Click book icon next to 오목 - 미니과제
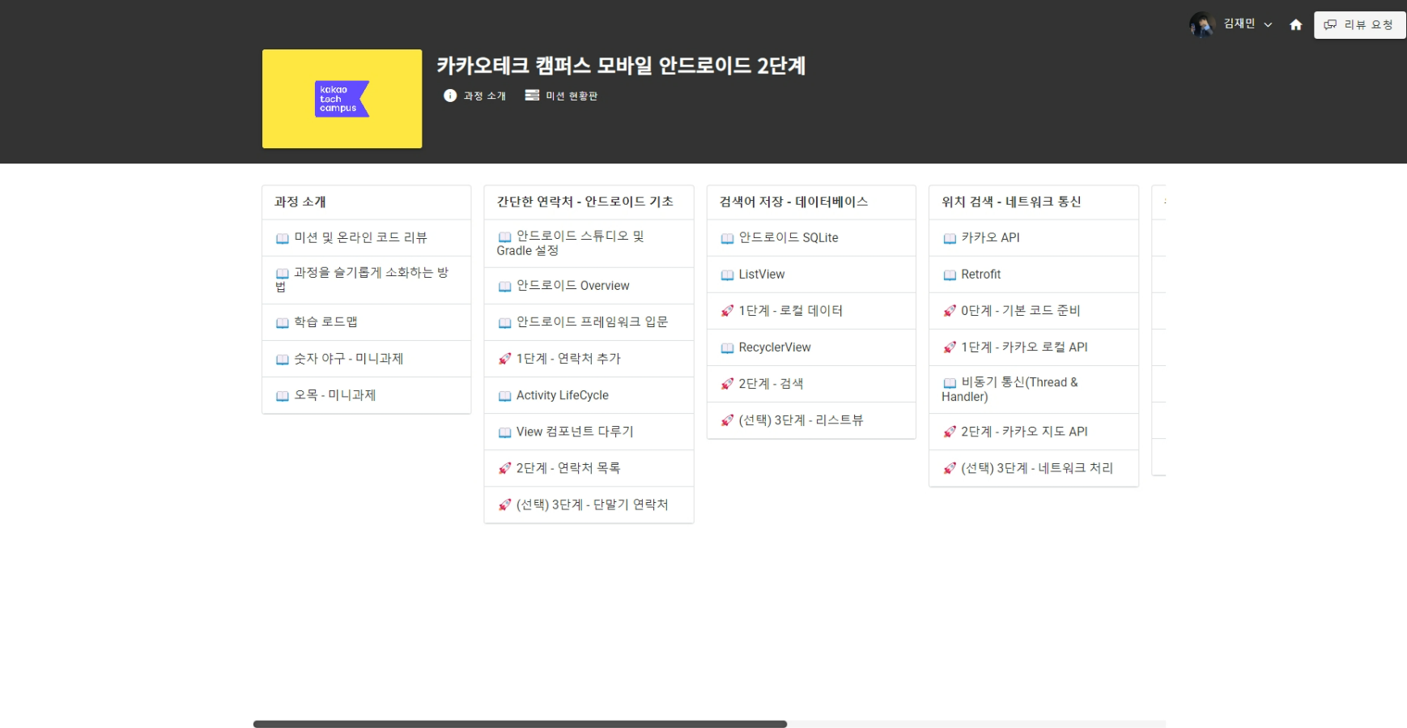This screenshot has height=728, width=1407. click(282, 396)
